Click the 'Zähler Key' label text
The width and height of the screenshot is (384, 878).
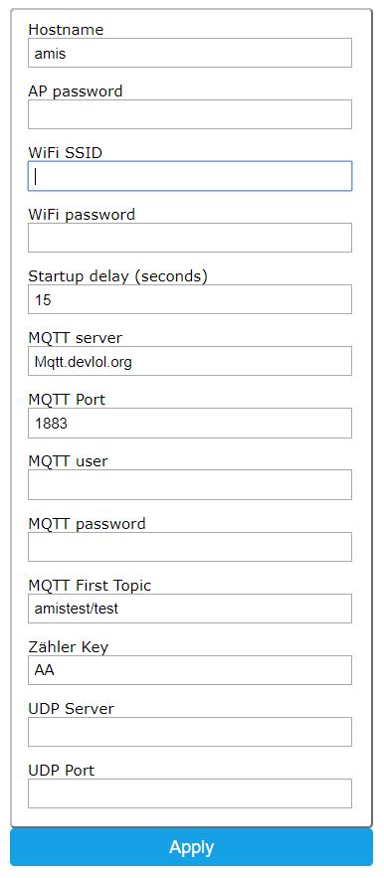pyautogui.click(x=69, y=646)
